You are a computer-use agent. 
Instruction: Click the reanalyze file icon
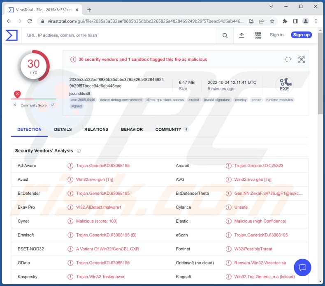pos(288,60)
